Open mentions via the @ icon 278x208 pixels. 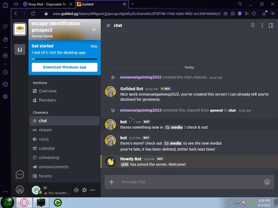(76, 190)
